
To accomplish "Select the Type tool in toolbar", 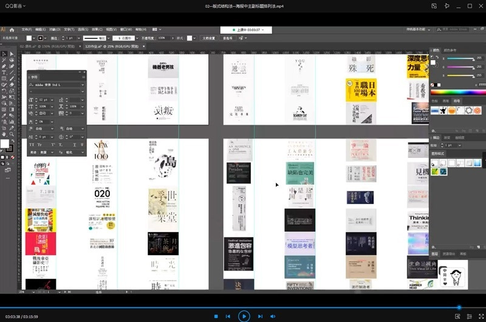I will (x=4, y=72).
